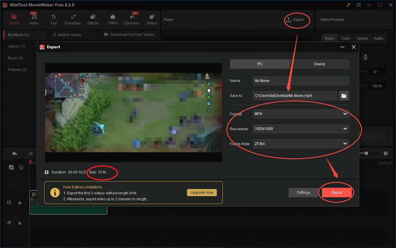
Task: Click the key upgrade icon in title bar
Action: pyautogui.click(x=348, y=5)
